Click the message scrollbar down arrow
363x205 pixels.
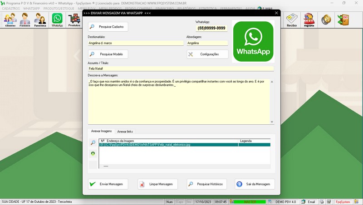pyautogui.click(x=272, y=122)
